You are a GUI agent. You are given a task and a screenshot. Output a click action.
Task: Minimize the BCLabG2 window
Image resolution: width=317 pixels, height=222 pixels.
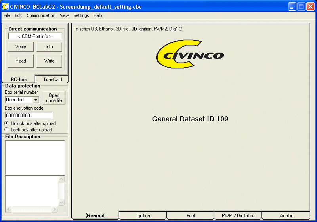pyautogui.click(x=292, y=7)
